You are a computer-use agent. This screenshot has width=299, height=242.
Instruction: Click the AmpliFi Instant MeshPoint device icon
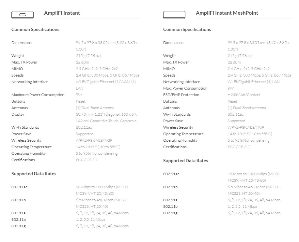coord(174,15)
